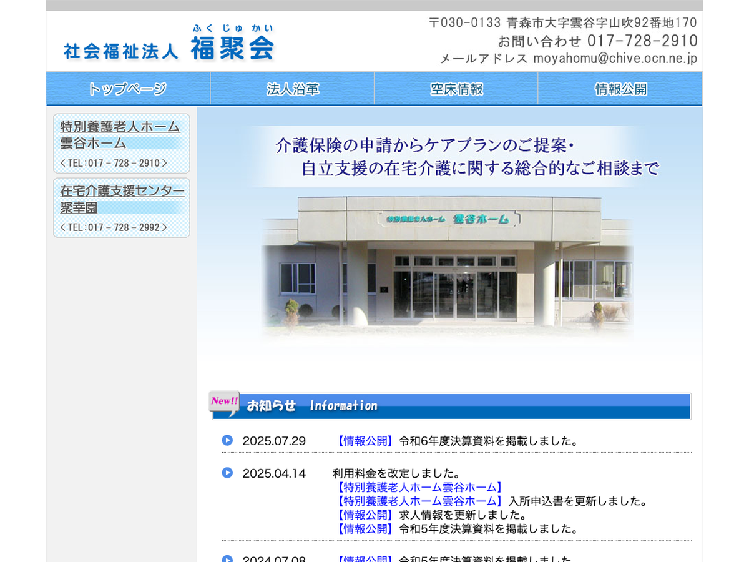Click the email address moyahomu@chive.ocn.ne.jp

615,59
